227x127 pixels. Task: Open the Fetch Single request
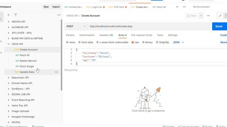(27, 66)
